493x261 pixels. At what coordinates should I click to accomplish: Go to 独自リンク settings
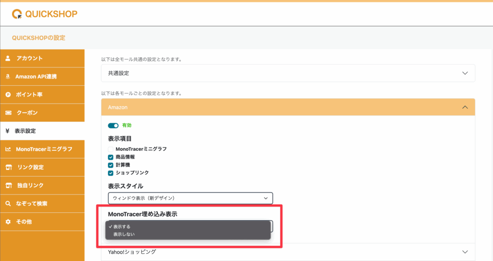(x=42, y=185)
